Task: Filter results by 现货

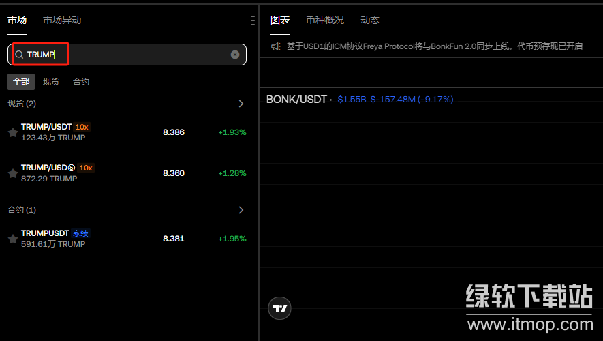Action: (51, 82)
